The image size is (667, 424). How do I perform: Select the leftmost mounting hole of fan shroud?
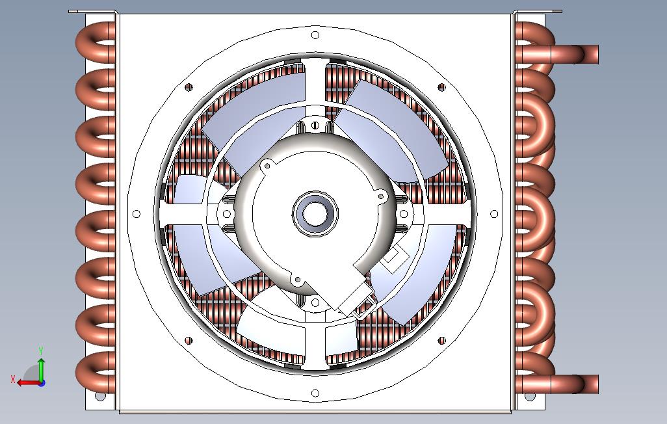click(x=137, y=214)
